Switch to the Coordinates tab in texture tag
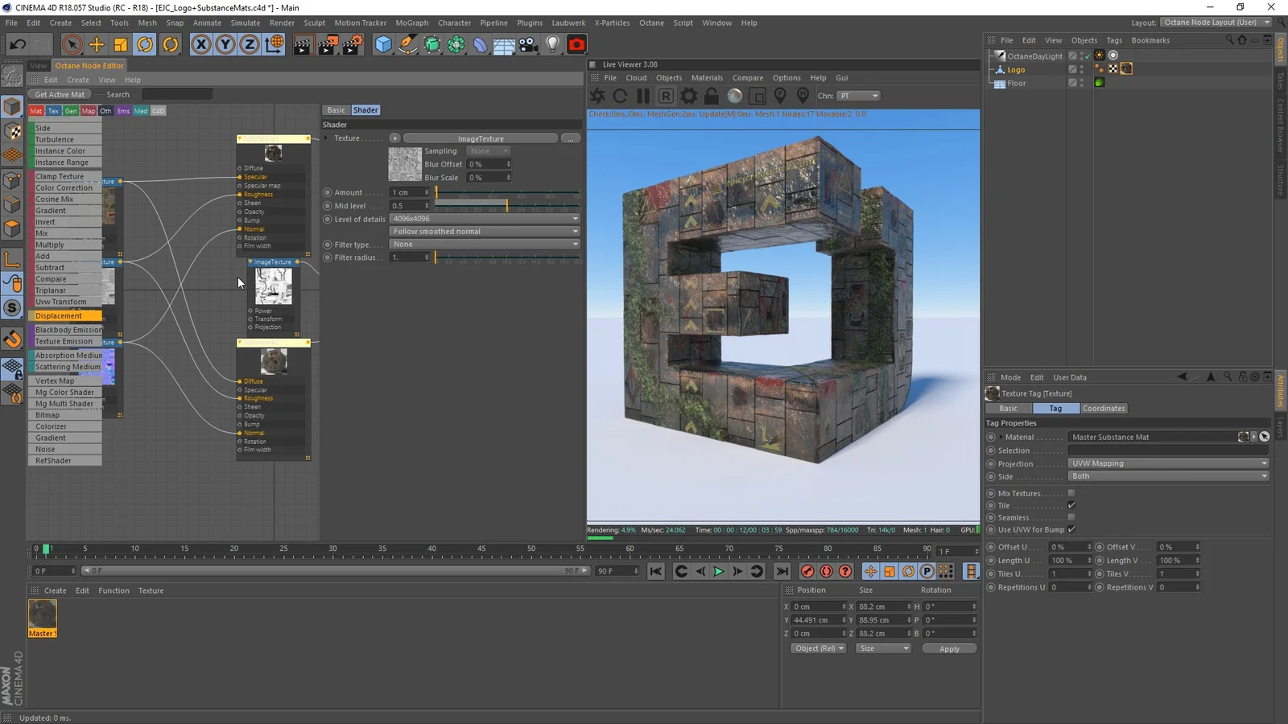 coord(1103,408)
